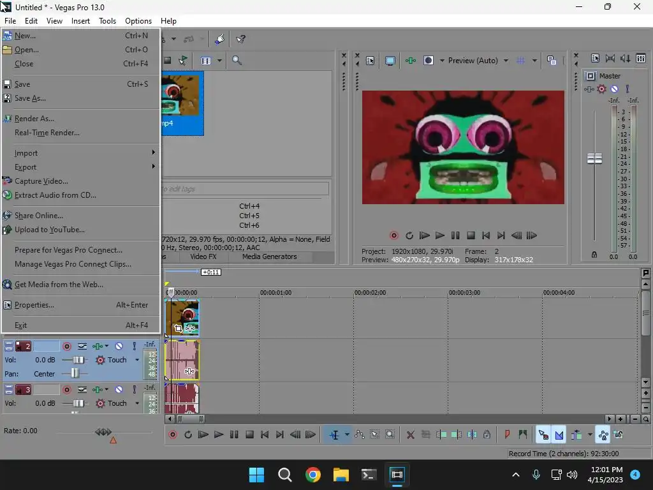Open track 2 Track FX dropdown arrow

pyautogui.click(x=106, y=346)
